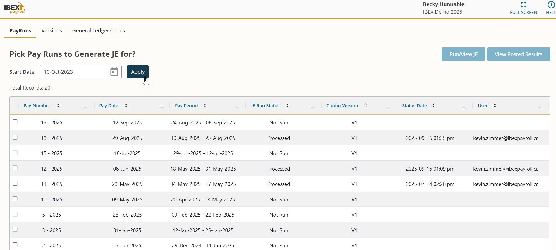Click pay period 12-Jan-2025 - 25-Jan-2025
556x250 pixels.
(x=203, y=230)
